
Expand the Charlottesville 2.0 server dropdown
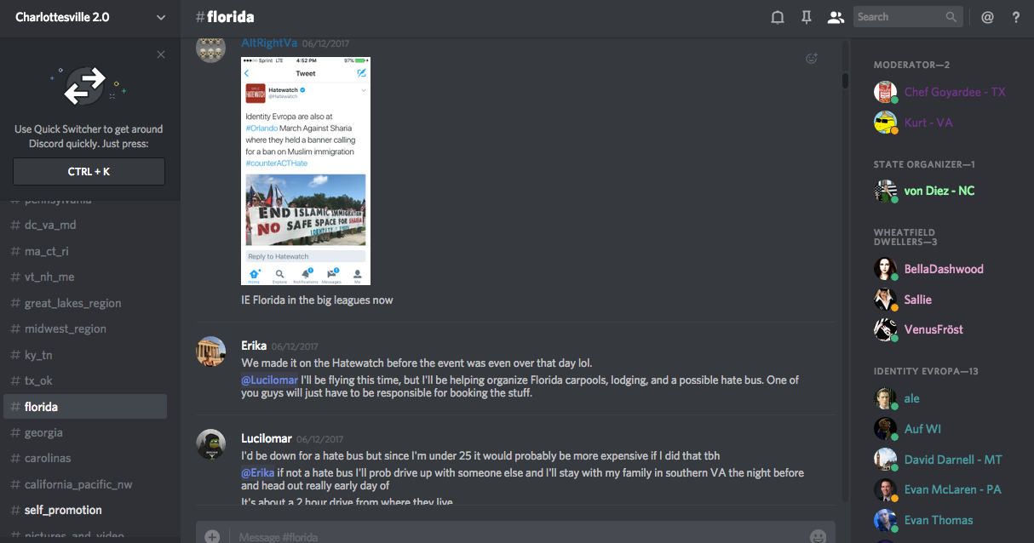pyautogui.click(x=161, y=17)
